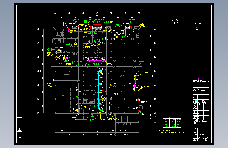
Task: Select grid bubble 4 along the top edge
Action: pos(97,13)
